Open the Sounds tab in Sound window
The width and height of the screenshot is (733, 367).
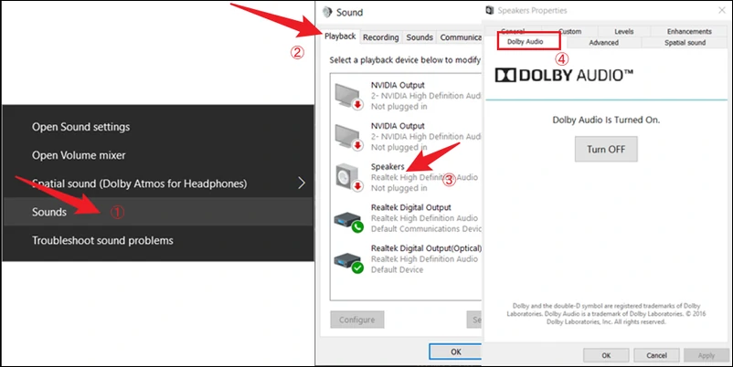tap(420, 37)
